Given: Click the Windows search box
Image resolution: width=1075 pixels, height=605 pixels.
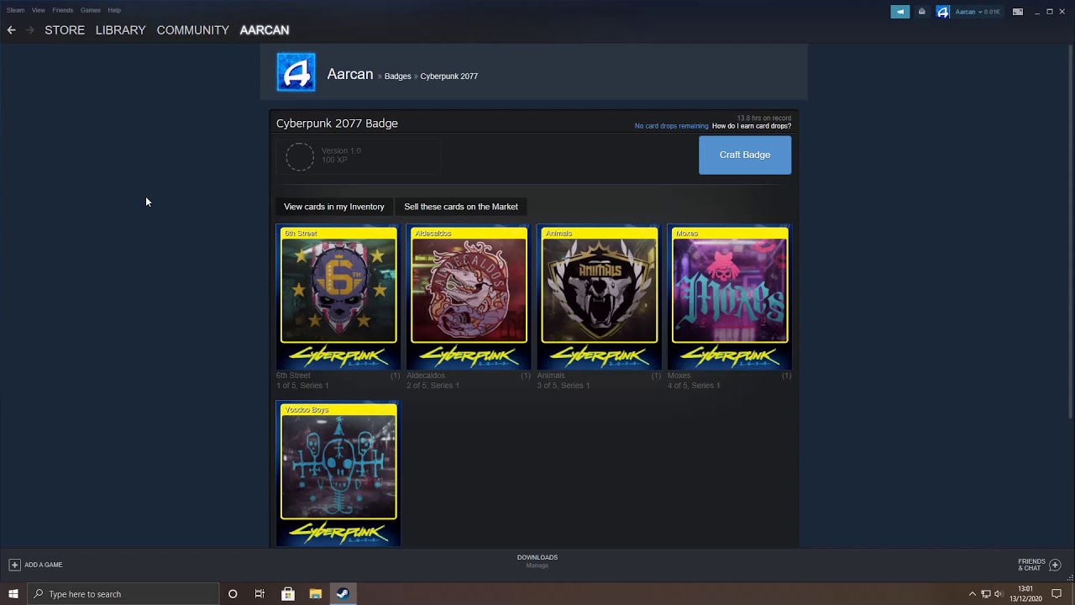Looking at the screenshot, I should [123, 594].
